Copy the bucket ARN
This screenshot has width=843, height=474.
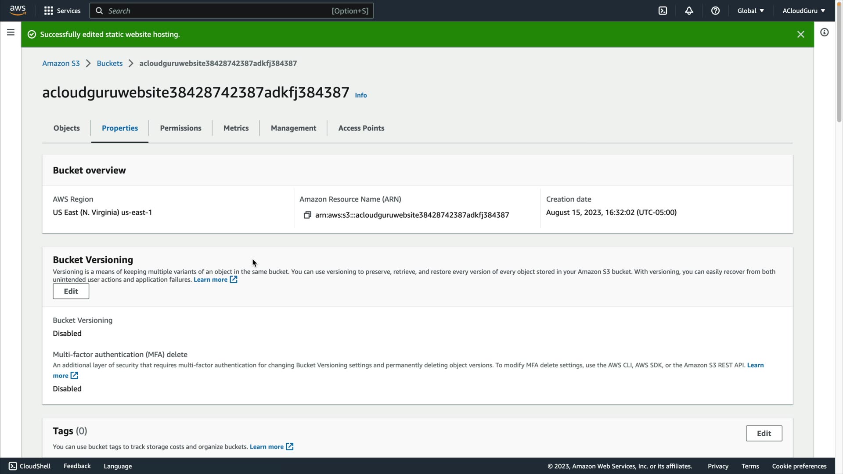(307, 215)
